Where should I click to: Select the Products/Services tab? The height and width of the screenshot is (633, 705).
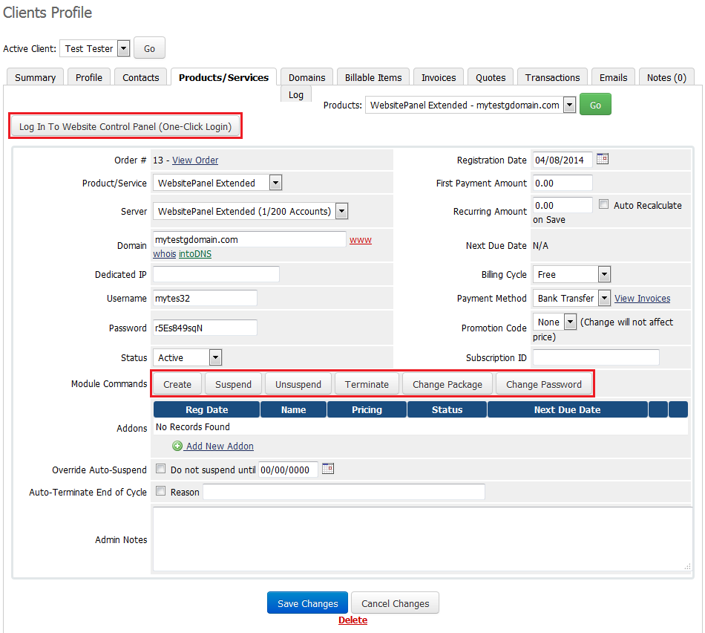point(223,77)
